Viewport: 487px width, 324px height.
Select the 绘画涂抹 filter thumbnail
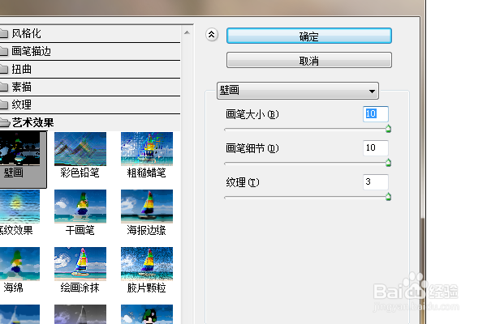(x=80, y=271)
